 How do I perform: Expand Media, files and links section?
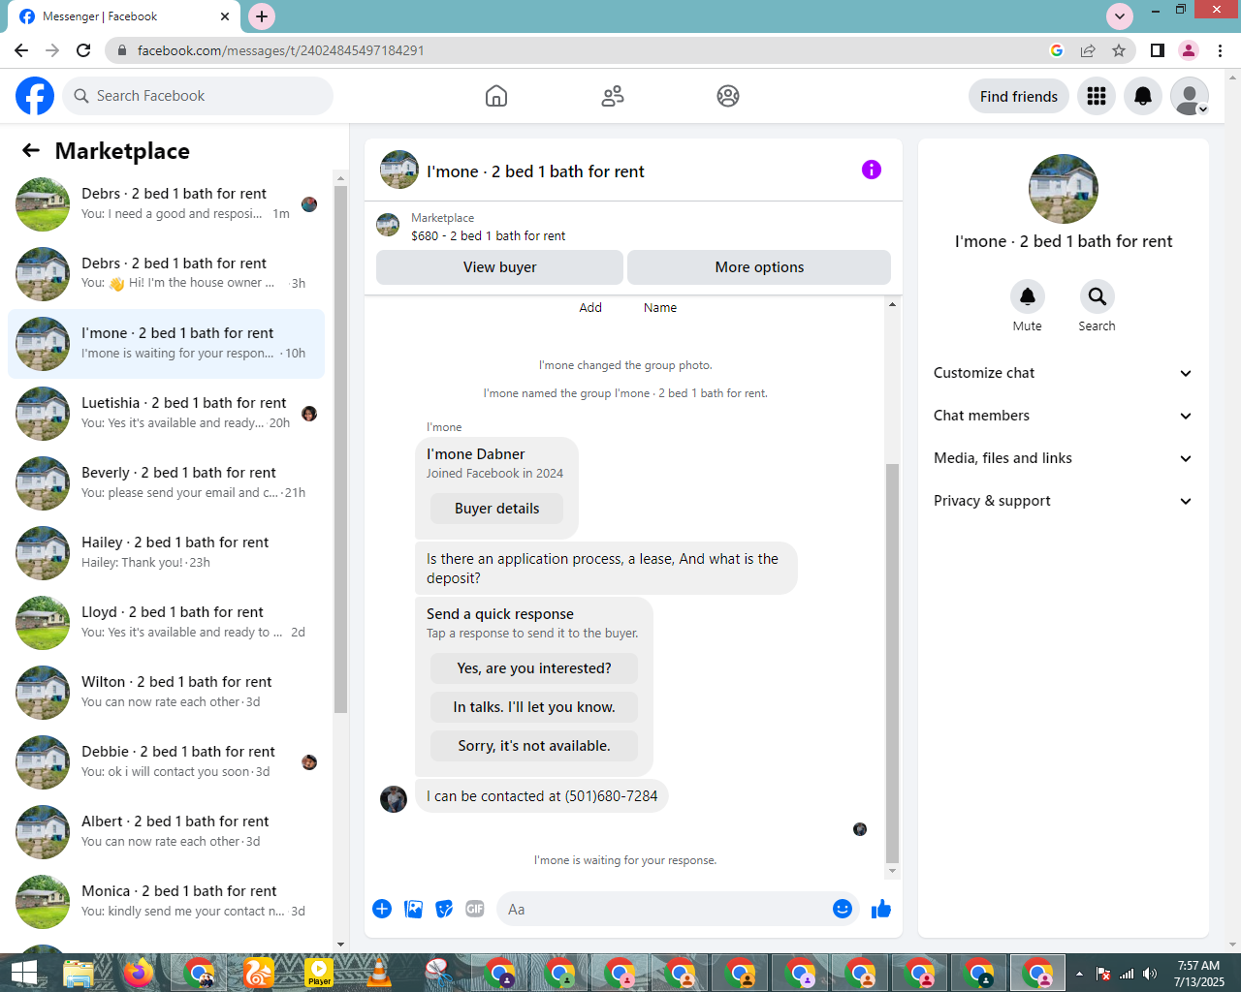(1064, 458)
